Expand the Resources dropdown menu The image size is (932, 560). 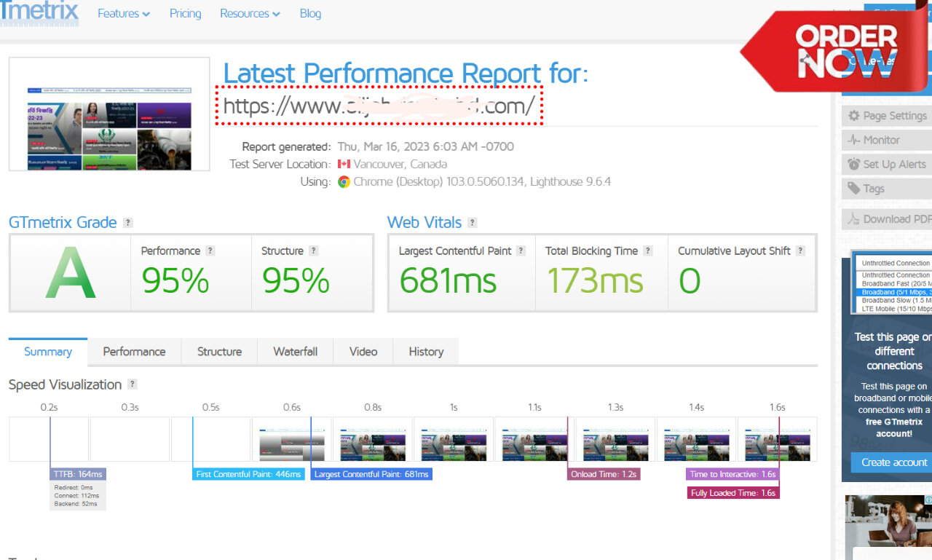[250, 14]
